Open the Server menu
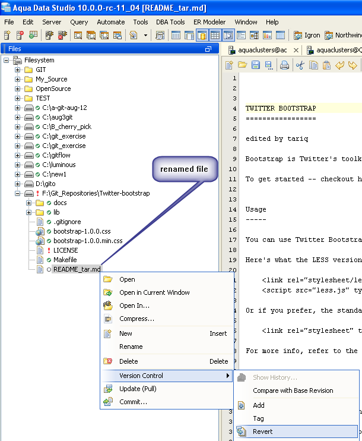The height and width of the screenshot is (441, 362). coord(52,22)
